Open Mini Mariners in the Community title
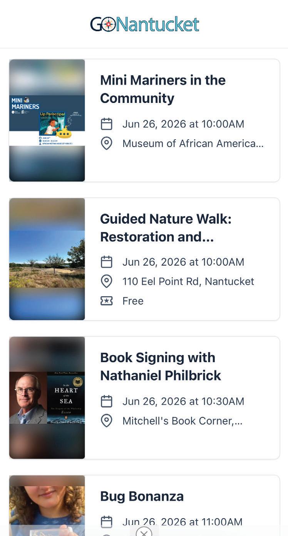This screenshot has height=536, width=288. [163, 89]
